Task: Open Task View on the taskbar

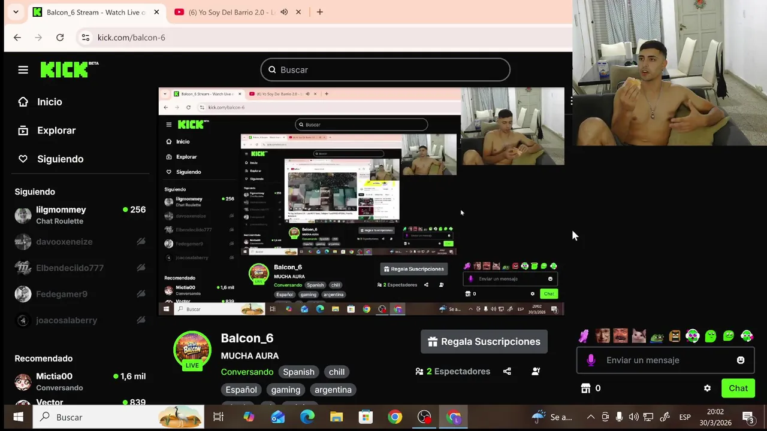Action: (218, 417)
